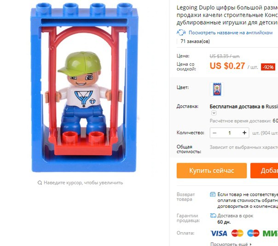Select the blue swing color swatch
This screenshot has height=246, width=278.
[217, 89]
